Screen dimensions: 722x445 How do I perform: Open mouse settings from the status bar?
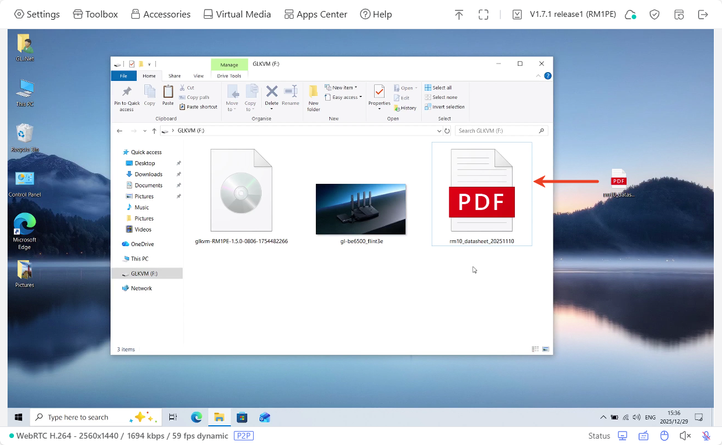pyautogui.click(x=664, y=435)
